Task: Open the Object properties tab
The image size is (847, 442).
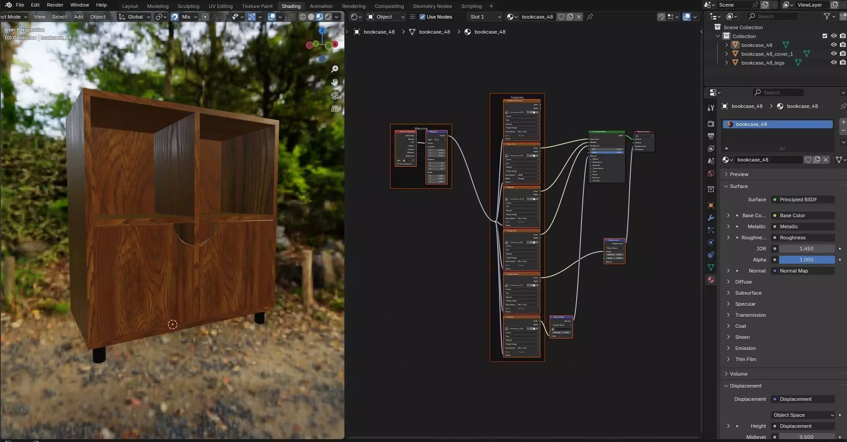Action: click(711, 205)
